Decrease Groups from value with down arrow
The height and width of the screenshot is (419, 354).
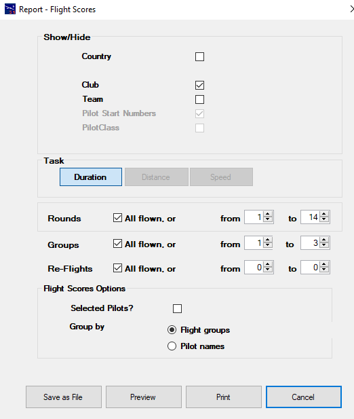click(x=268, y=246)
